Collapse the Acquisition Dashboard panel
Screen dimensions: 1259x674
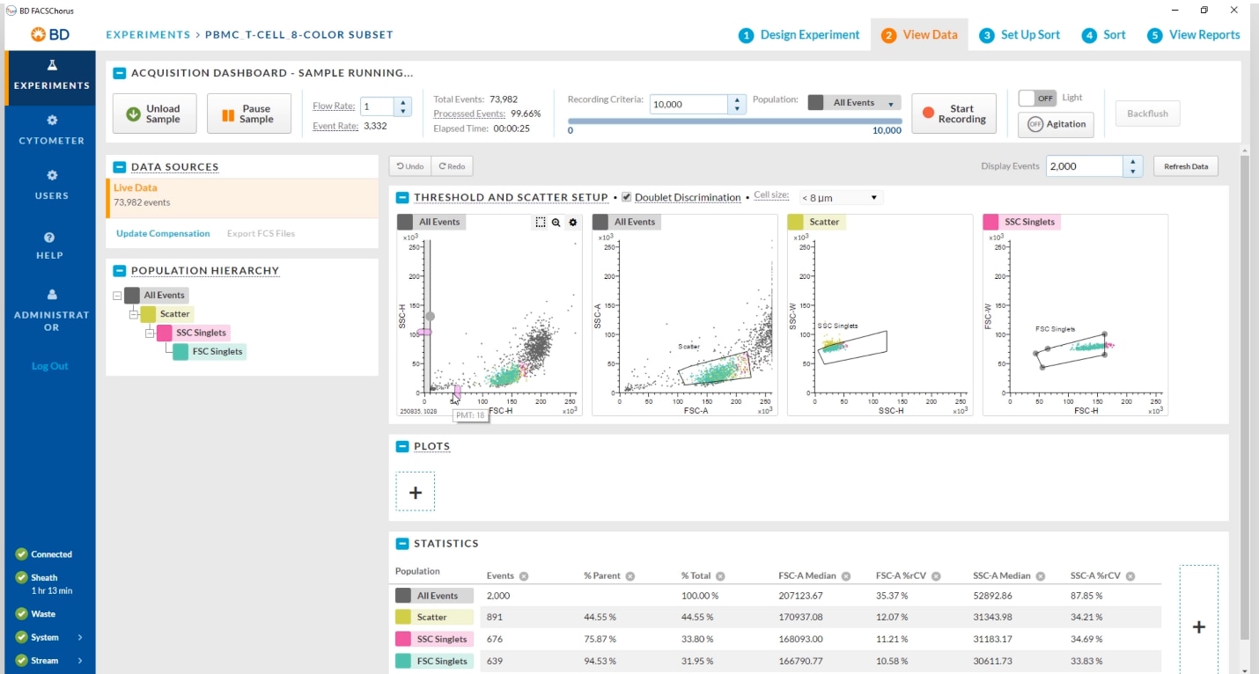click(x=120, y=73)
